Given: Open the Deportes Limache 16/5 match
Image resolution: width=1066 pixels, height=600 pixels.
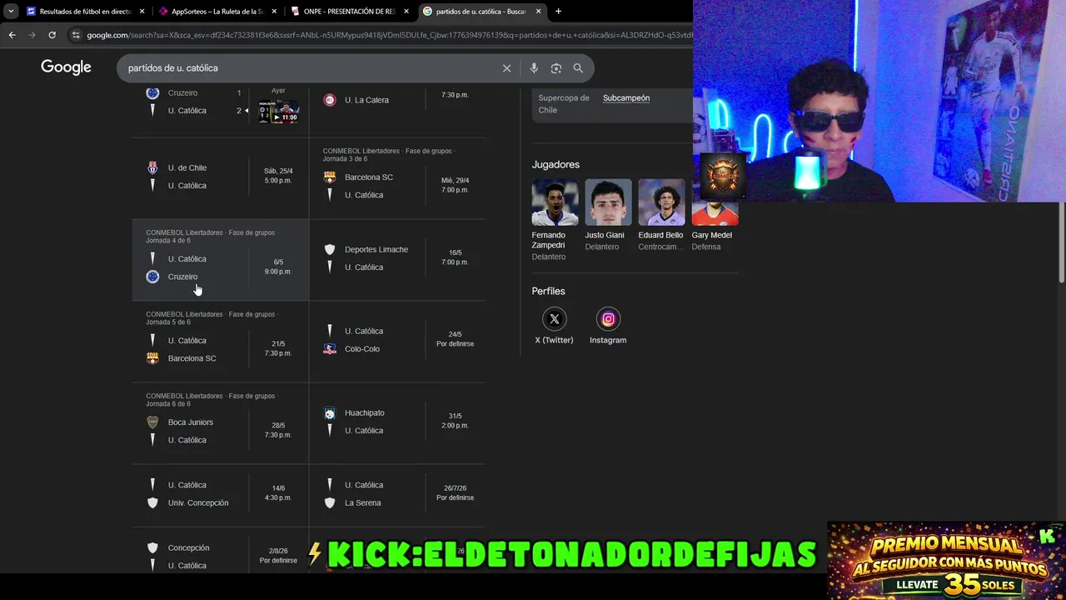Looking at the screenshot, I should click(397, 260).
